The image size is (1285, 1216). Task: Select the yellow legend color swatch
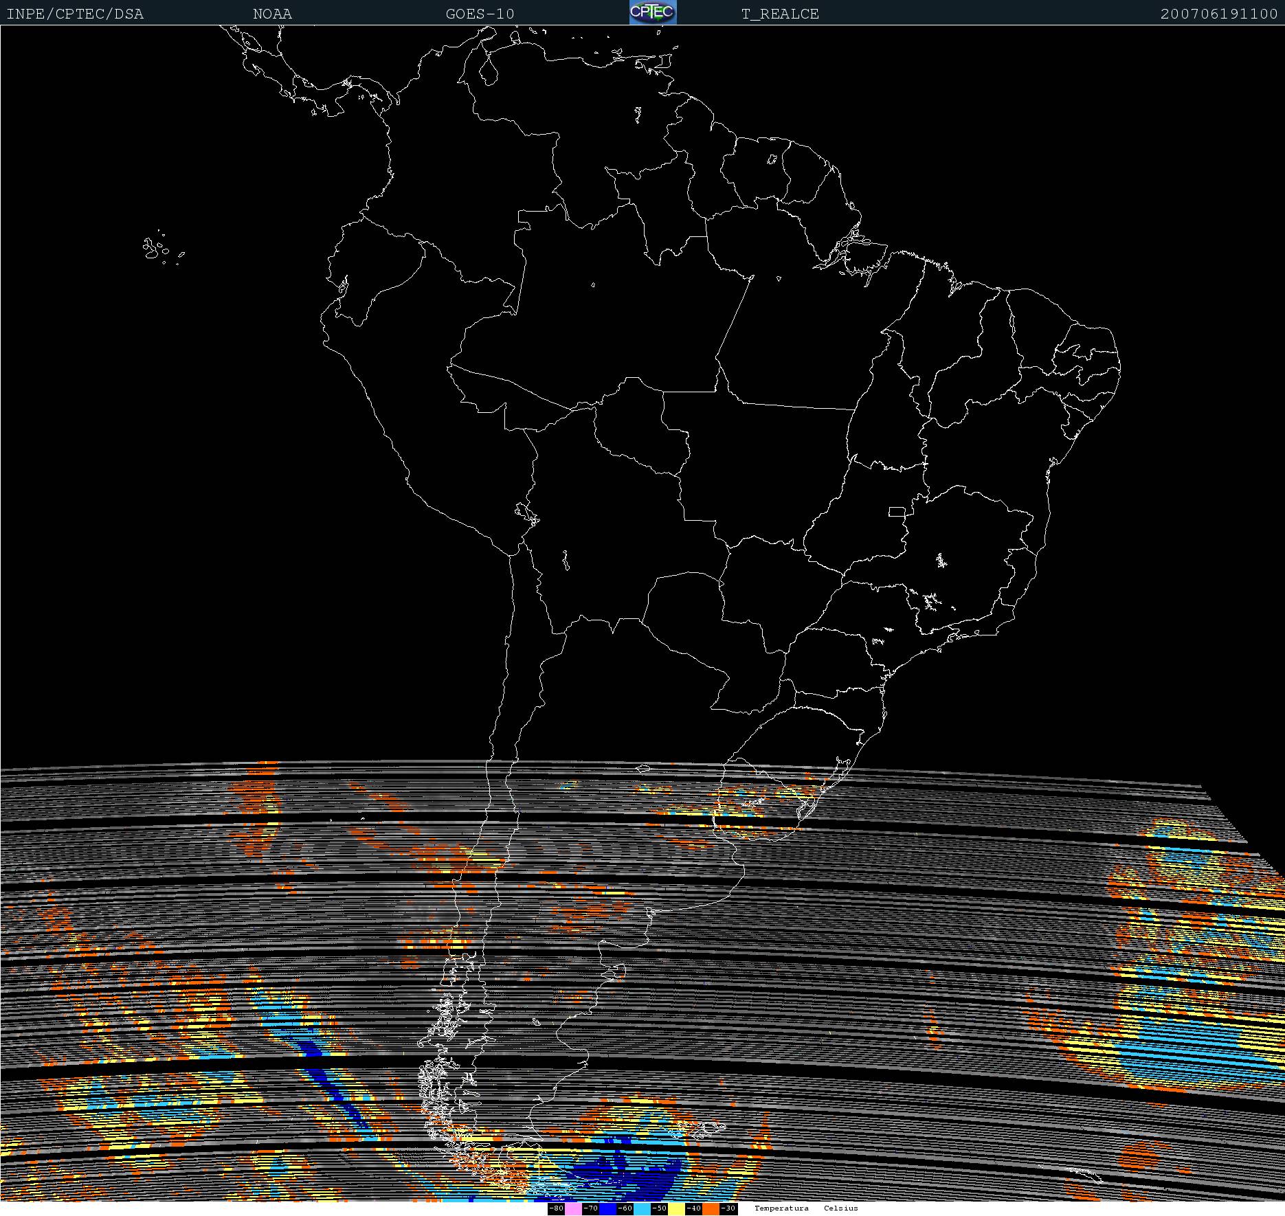tap(676, 1208)
